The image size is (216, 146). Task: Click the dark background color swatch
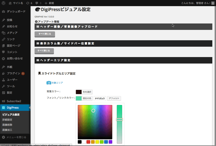coord(79,92)
